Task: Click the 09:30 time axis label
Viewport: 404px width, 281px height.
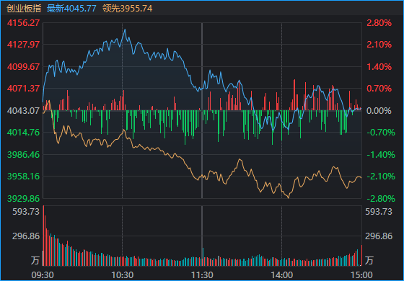Action: tap(43, 275)
